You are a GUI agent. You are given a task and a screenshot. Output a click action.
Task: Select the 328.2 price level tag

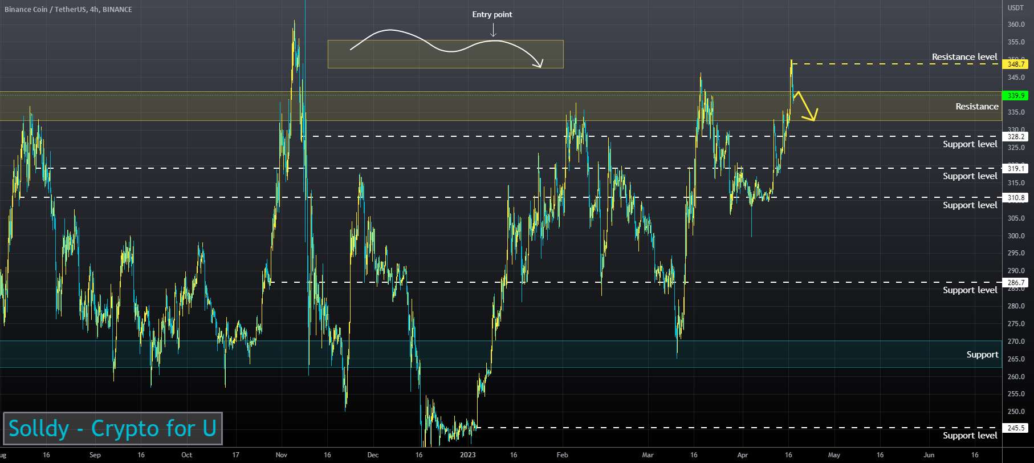1016,137
